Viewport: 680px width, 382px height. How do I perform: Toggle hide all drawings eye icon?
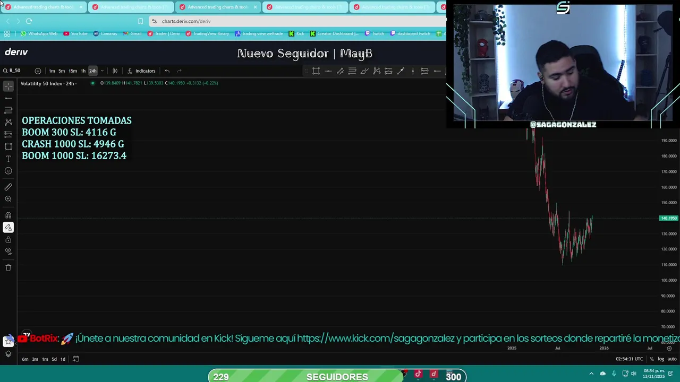pos(8,251)
